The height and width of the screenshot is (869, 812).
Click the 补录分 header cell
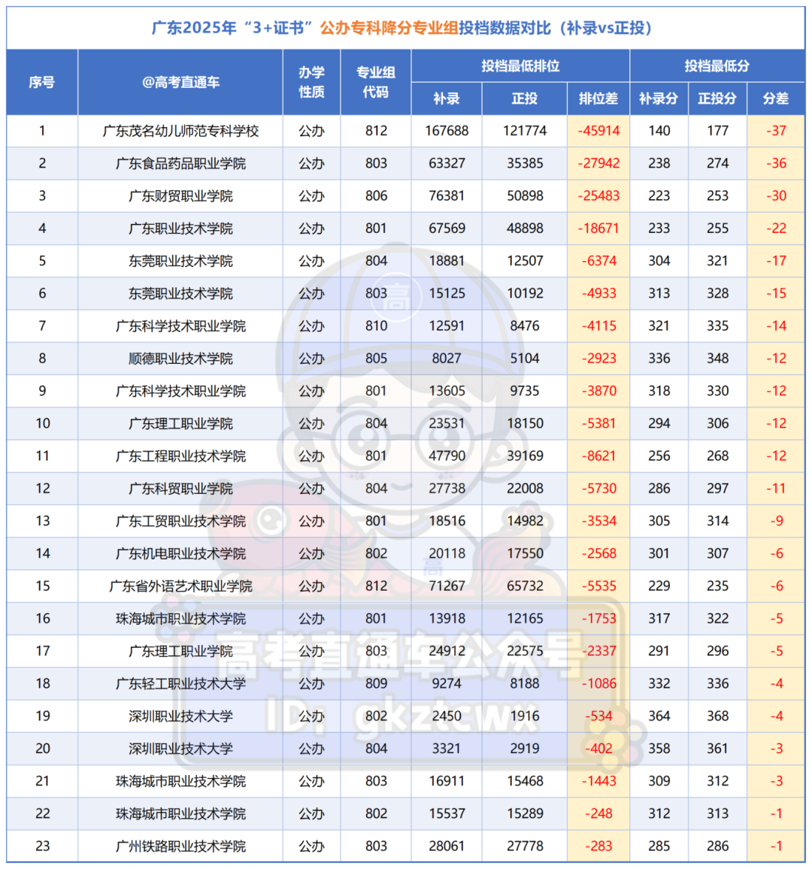click(x=659, y=98)
